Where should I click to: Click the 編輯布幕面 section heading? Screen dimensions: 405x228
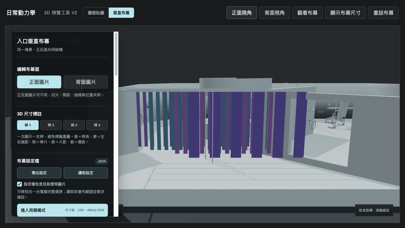(x=28, y=69)
